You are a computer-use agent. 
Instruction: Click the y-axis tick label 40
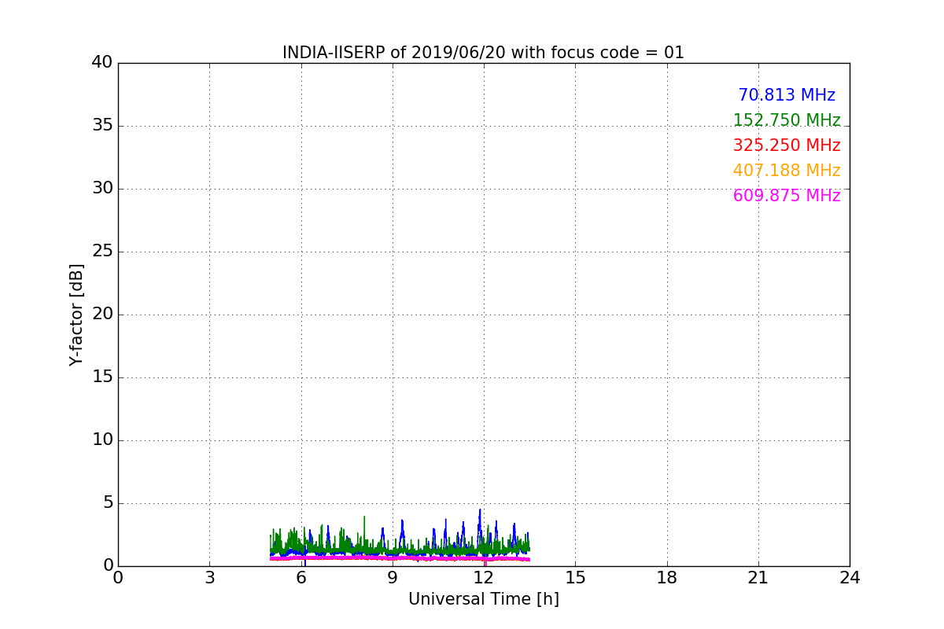(102, 63)
